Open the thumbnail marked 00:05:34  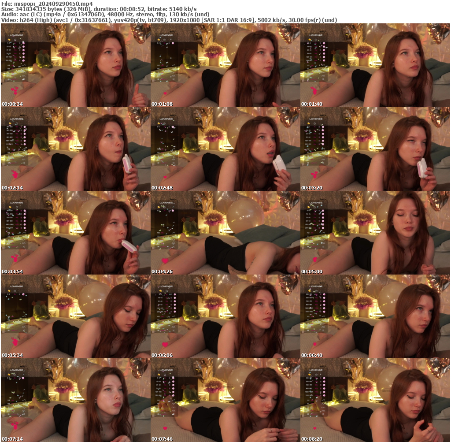tap(75, 316)
